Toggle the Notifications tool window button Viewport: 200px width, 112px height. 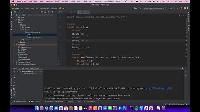point(189,17)
